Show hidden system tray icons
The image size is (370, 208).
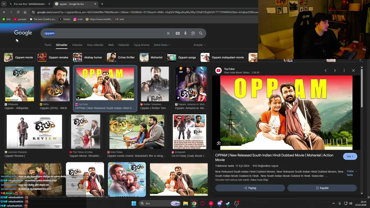point(333,203)
